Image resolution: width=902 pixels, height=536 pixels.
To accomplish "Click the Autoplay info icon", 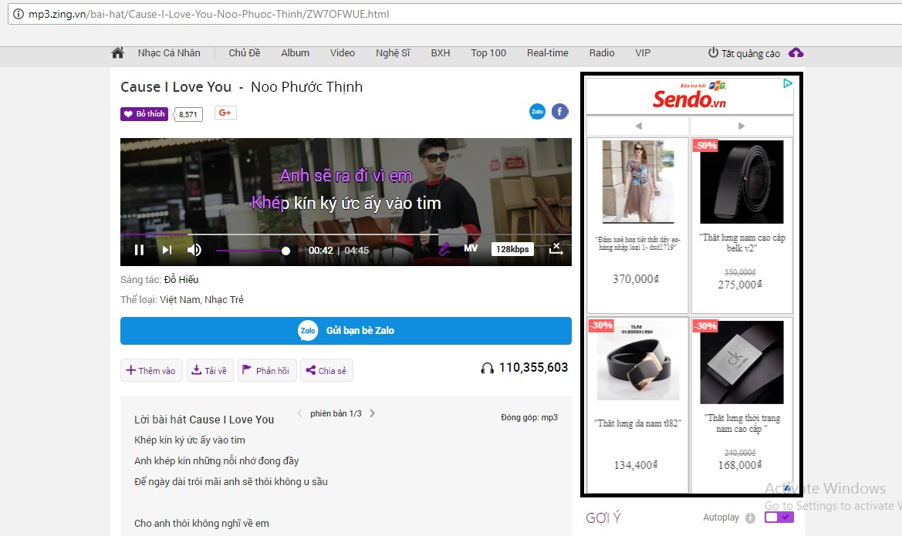I will [x=750, y=517].
